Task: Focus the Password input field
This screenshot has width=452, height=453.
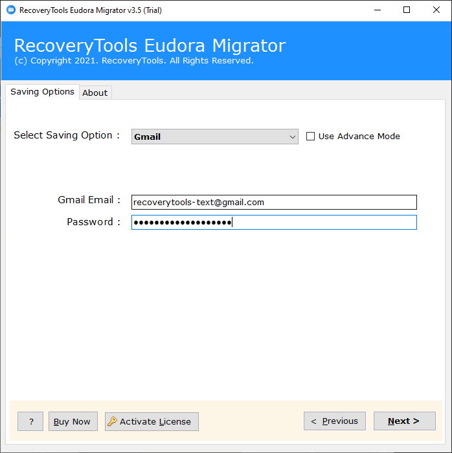Action: coord(274,223)
